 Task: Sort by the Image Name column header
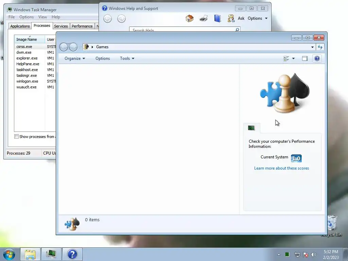coord(30,39)
